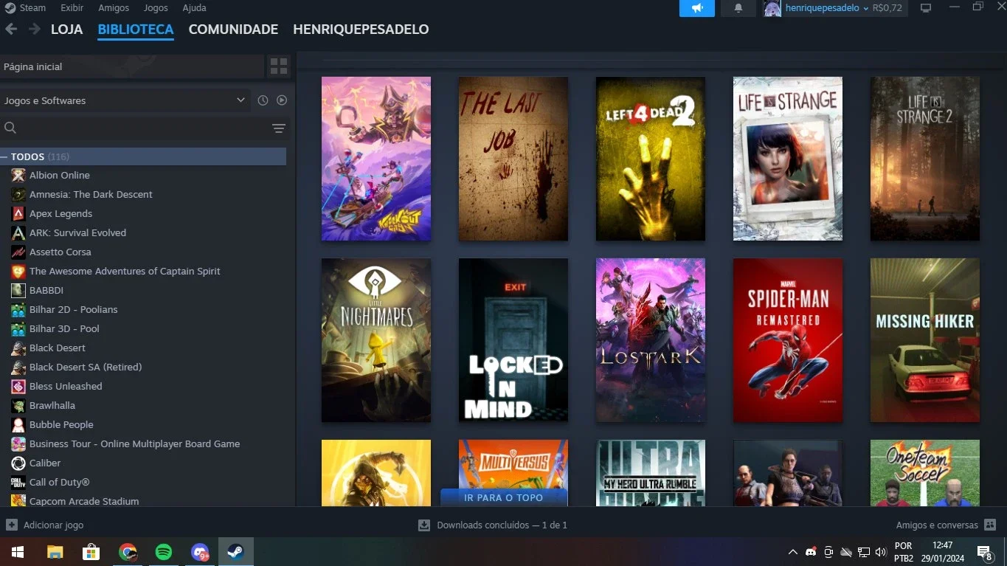Click the ARK: Survival Evolved icon
The width and height of the screenshot is (1007, 566).
(18, 233)
